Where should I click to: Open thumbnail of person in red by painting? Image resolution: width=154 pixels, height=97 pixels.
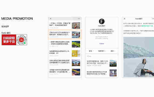click(76, 26)
